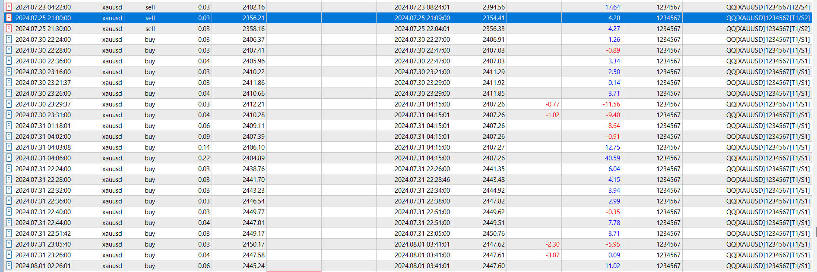Viewport: 817px width, 272px height.
Task: Click close time 2024.07.30 23:21:00
Action: [422, 72]
